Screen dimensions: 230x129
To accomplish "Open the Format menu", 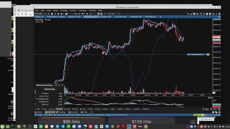I will (x=73, y=10).
